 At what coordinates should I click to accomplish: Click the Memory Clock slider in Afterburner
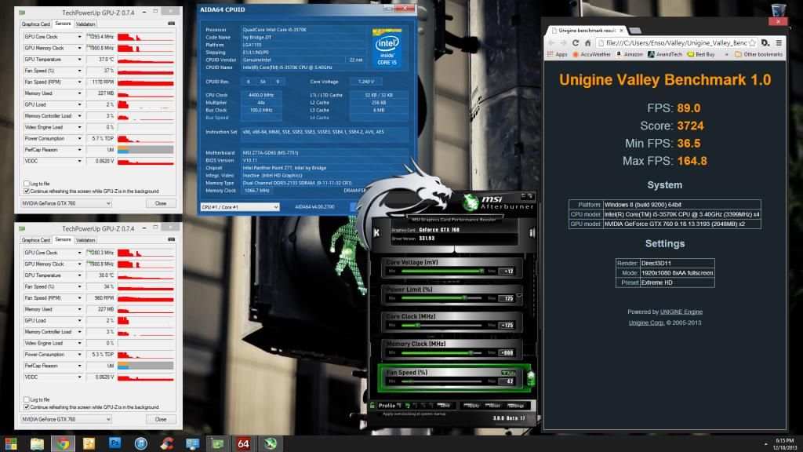click(441, 352)
